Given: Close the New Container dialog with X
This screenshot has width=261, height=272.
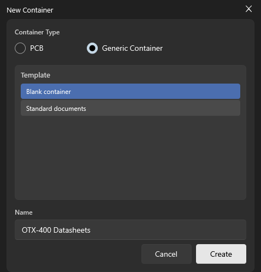Looking at the screenshot, I should 248,9.
